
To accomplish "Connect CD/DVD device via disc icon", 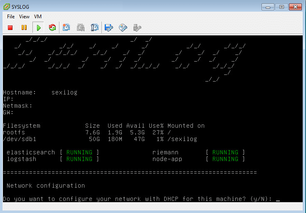I will [x=123, y=28].
